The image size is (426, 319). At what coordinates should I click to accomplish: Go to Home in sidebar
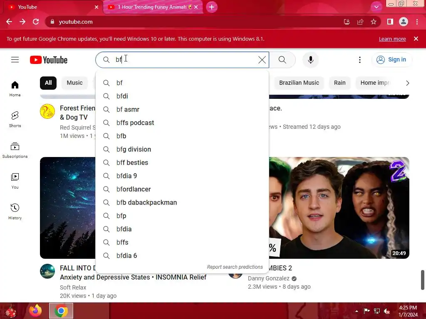coord(15,89)
